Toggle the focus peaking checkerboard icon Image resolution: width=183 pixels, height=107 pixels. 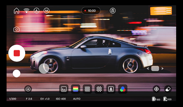coord(99,89)
